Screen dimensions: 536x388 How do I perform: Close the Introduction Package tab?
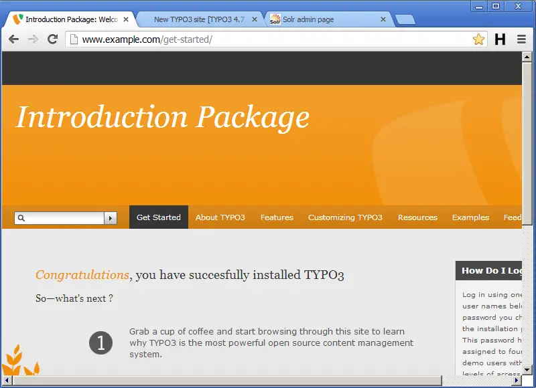(x=126, y=19)
